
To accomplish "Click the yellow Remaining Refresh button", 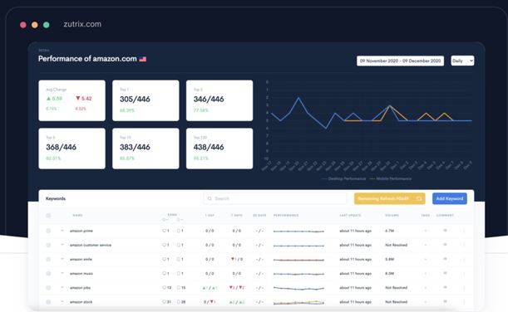I will 389,198.
